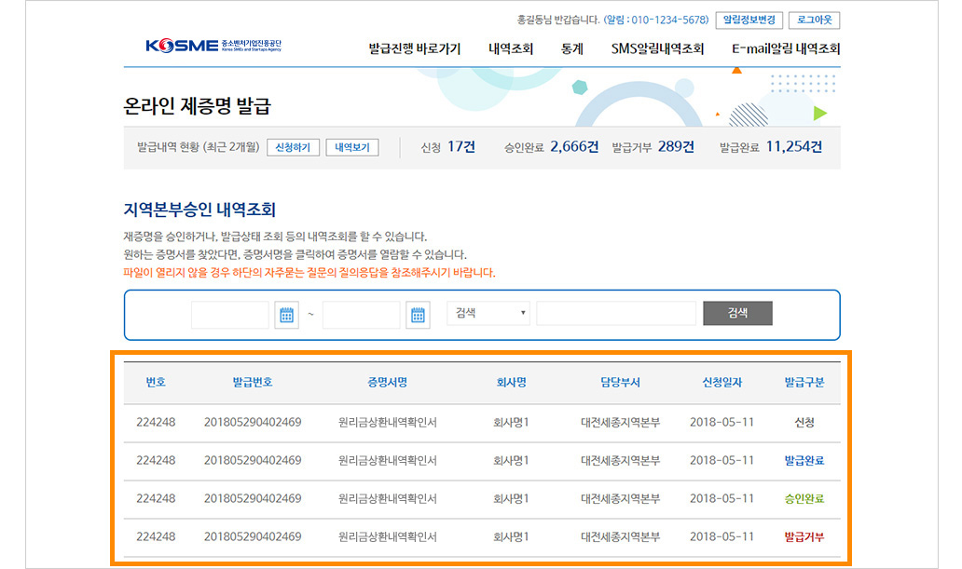Screen dimensions: 962x569
Task: Click the 발급번호 column header
Action: (253, 382)
